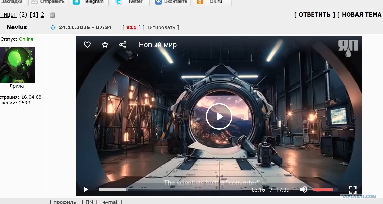This screenshot has width=383, height=204.
Task: Mute the video using speaker icon
Action: (x=304, y=190)
